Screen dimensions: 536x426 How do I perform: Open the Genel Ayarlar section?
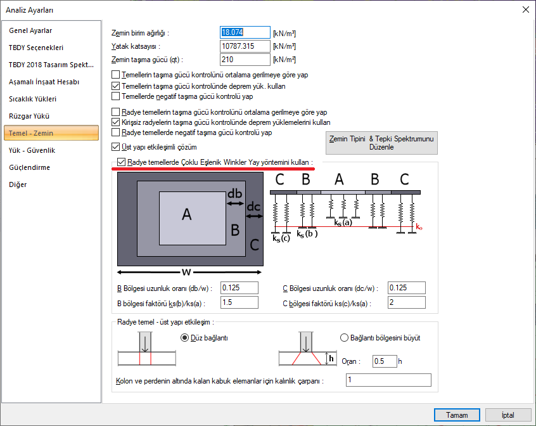tap(51, 31)
